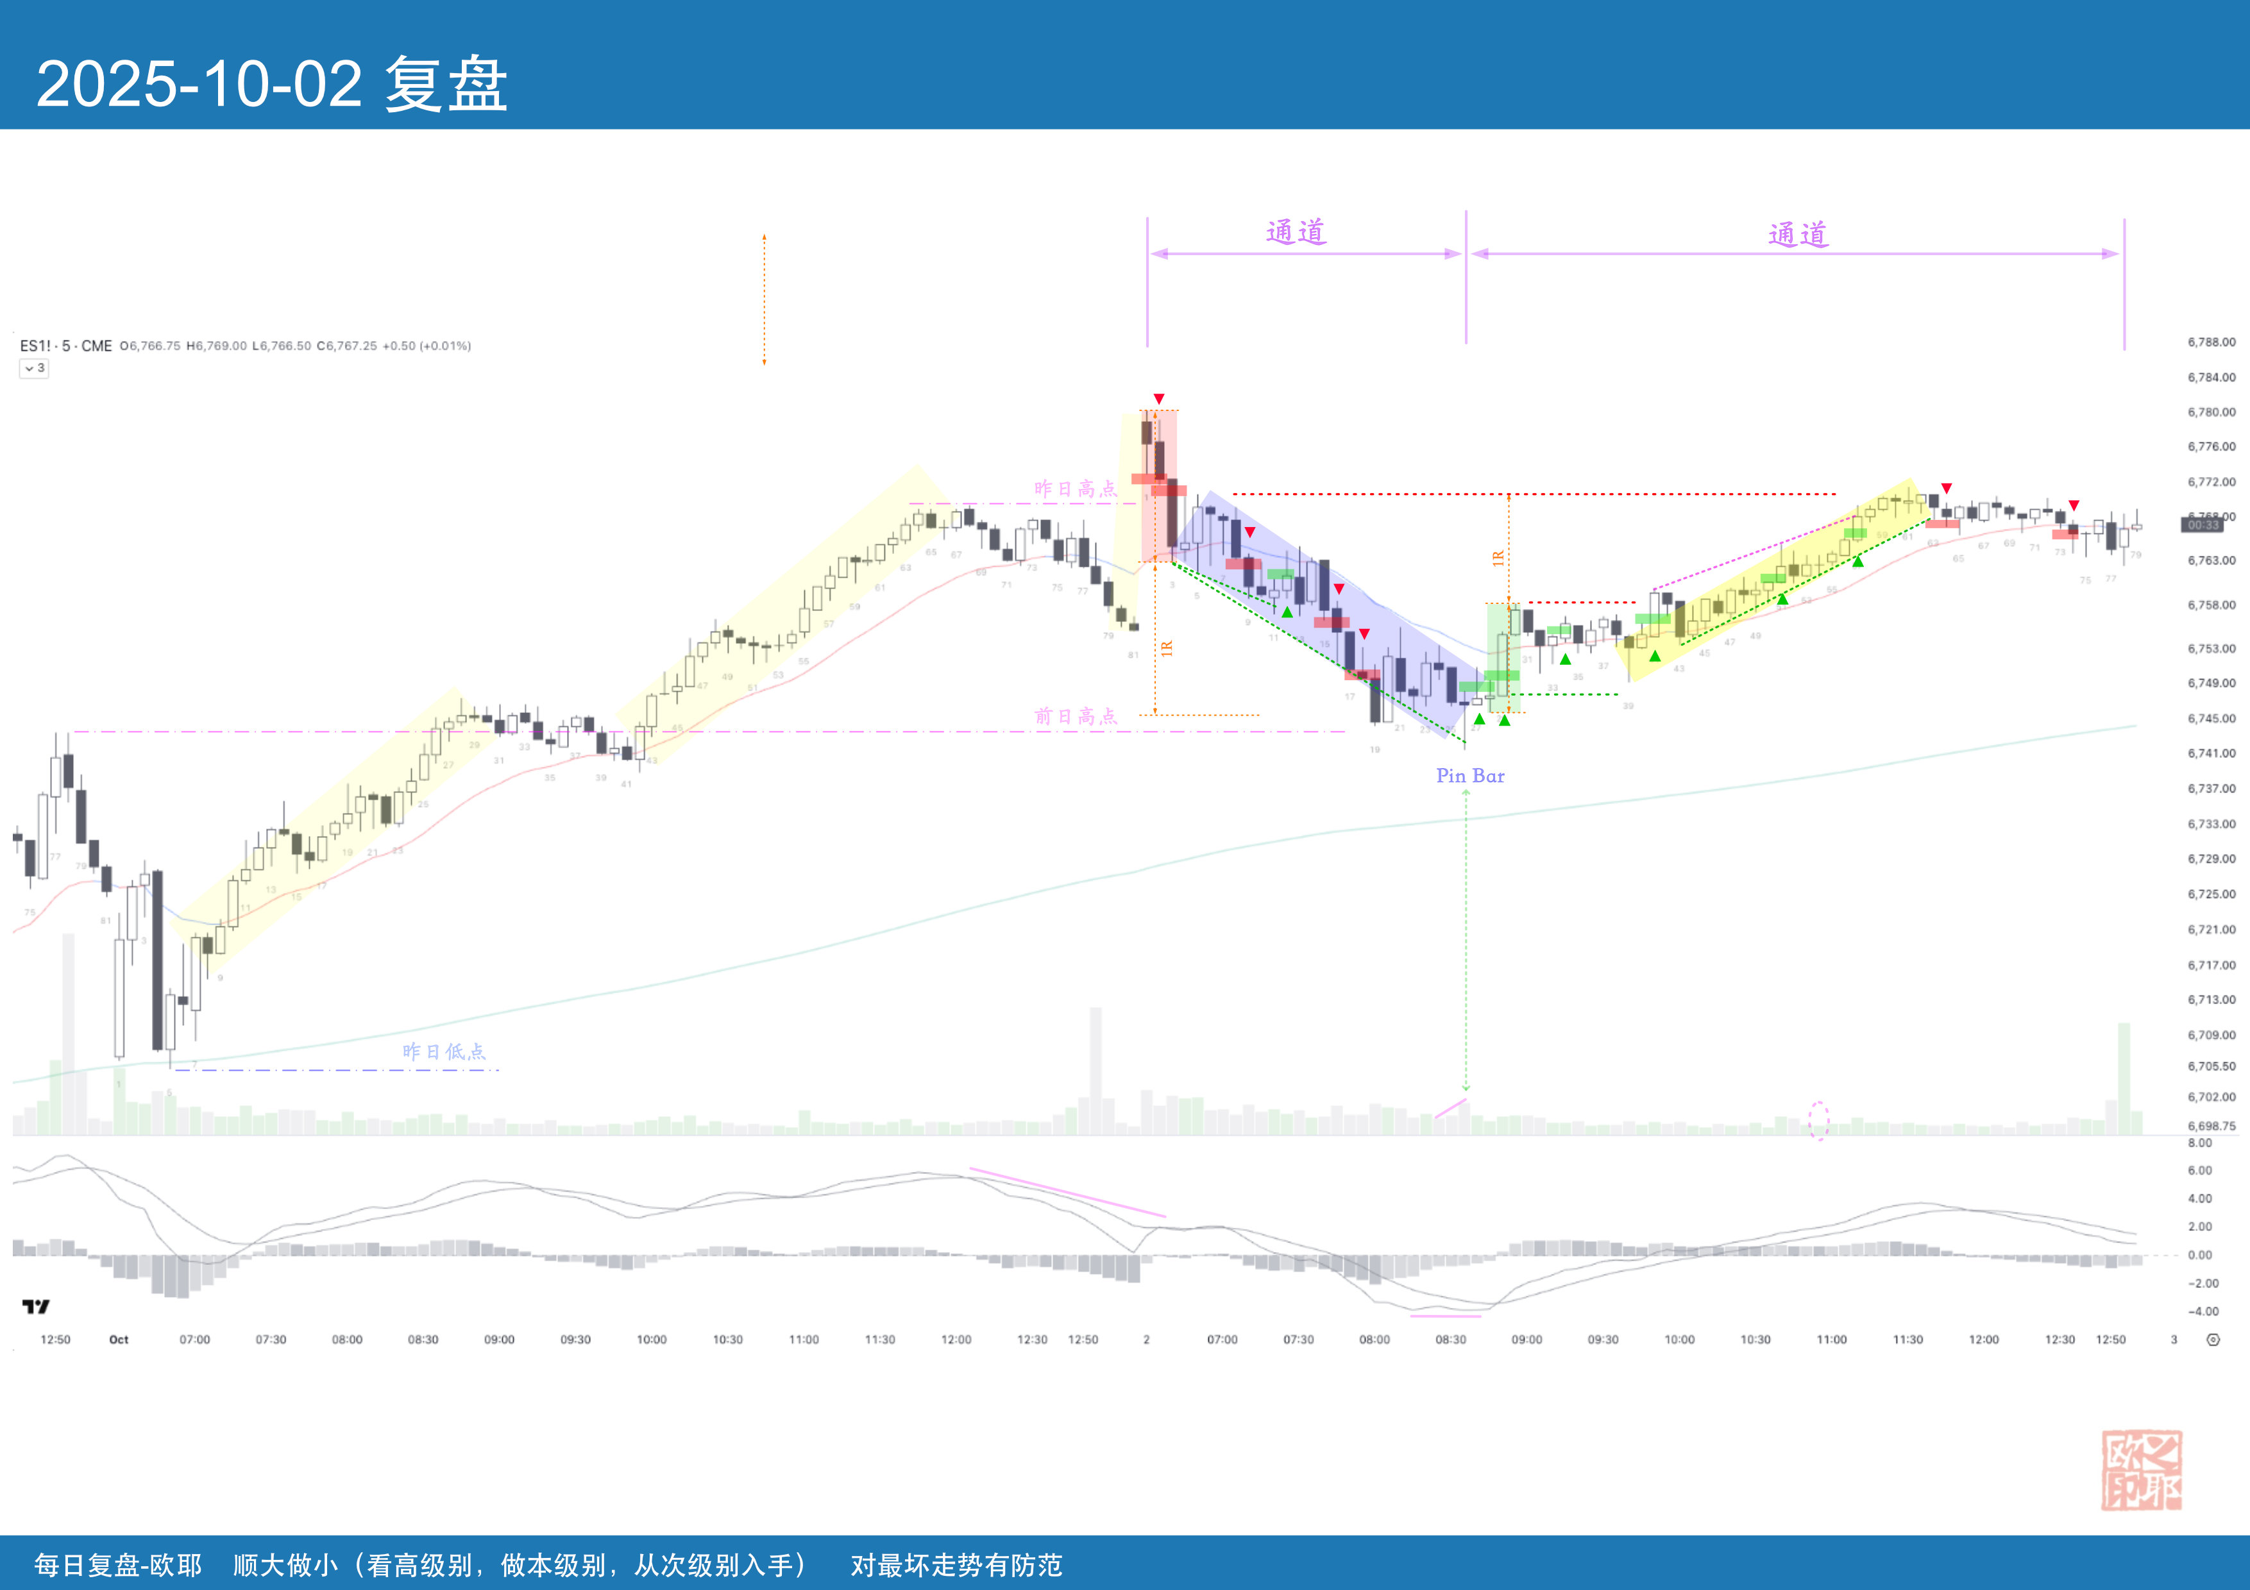The image size is (2250, 1590).
Task: Select the Pin Bar text annotation
Action: pos(1470,776)
